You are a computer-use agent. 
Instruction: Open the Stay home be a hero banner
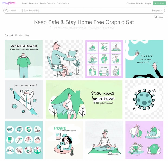pos(84,99)
